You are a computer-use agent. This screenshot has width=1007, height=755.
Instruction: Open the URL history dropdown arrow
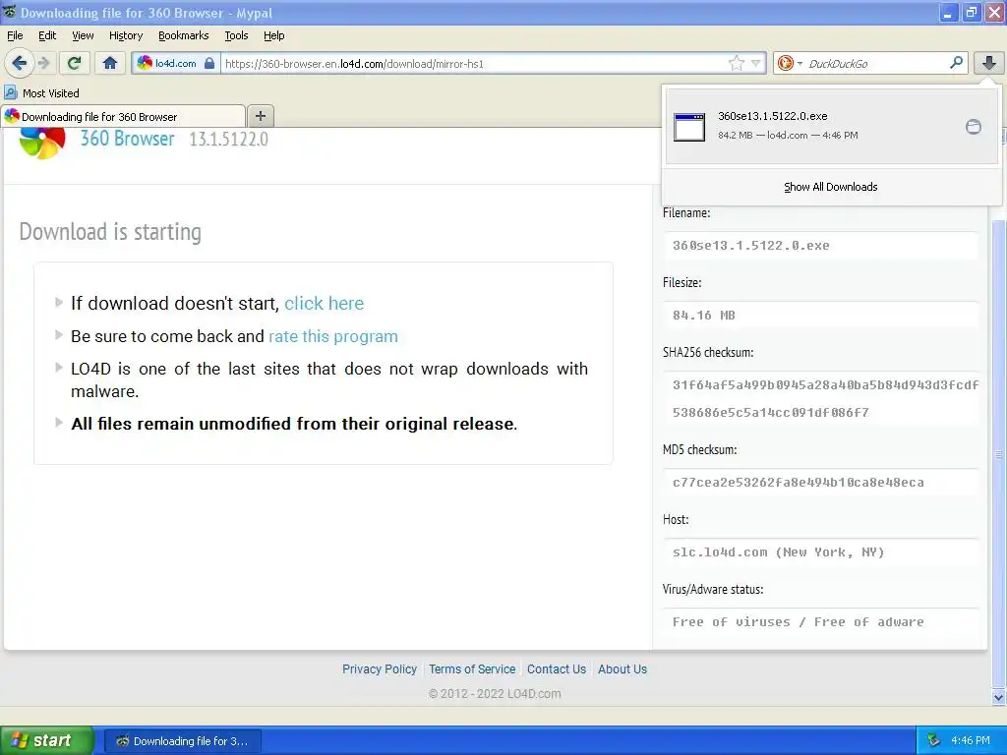[756, 63]
